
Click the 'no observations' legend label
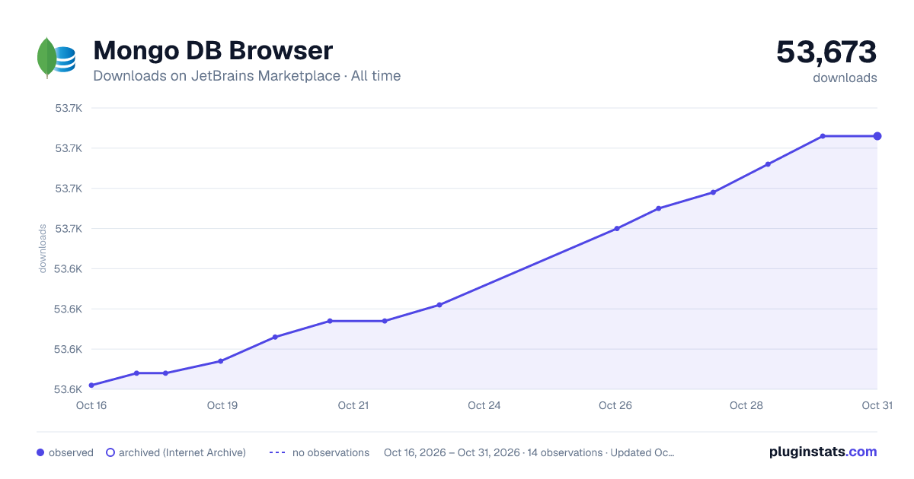[331, 452]
